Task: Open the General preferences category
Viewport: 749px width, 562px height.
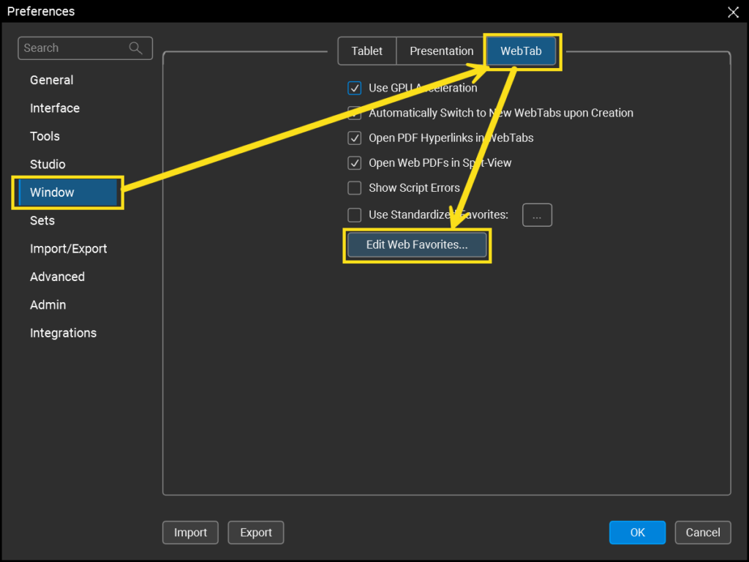Action: (x=52, y=80)
